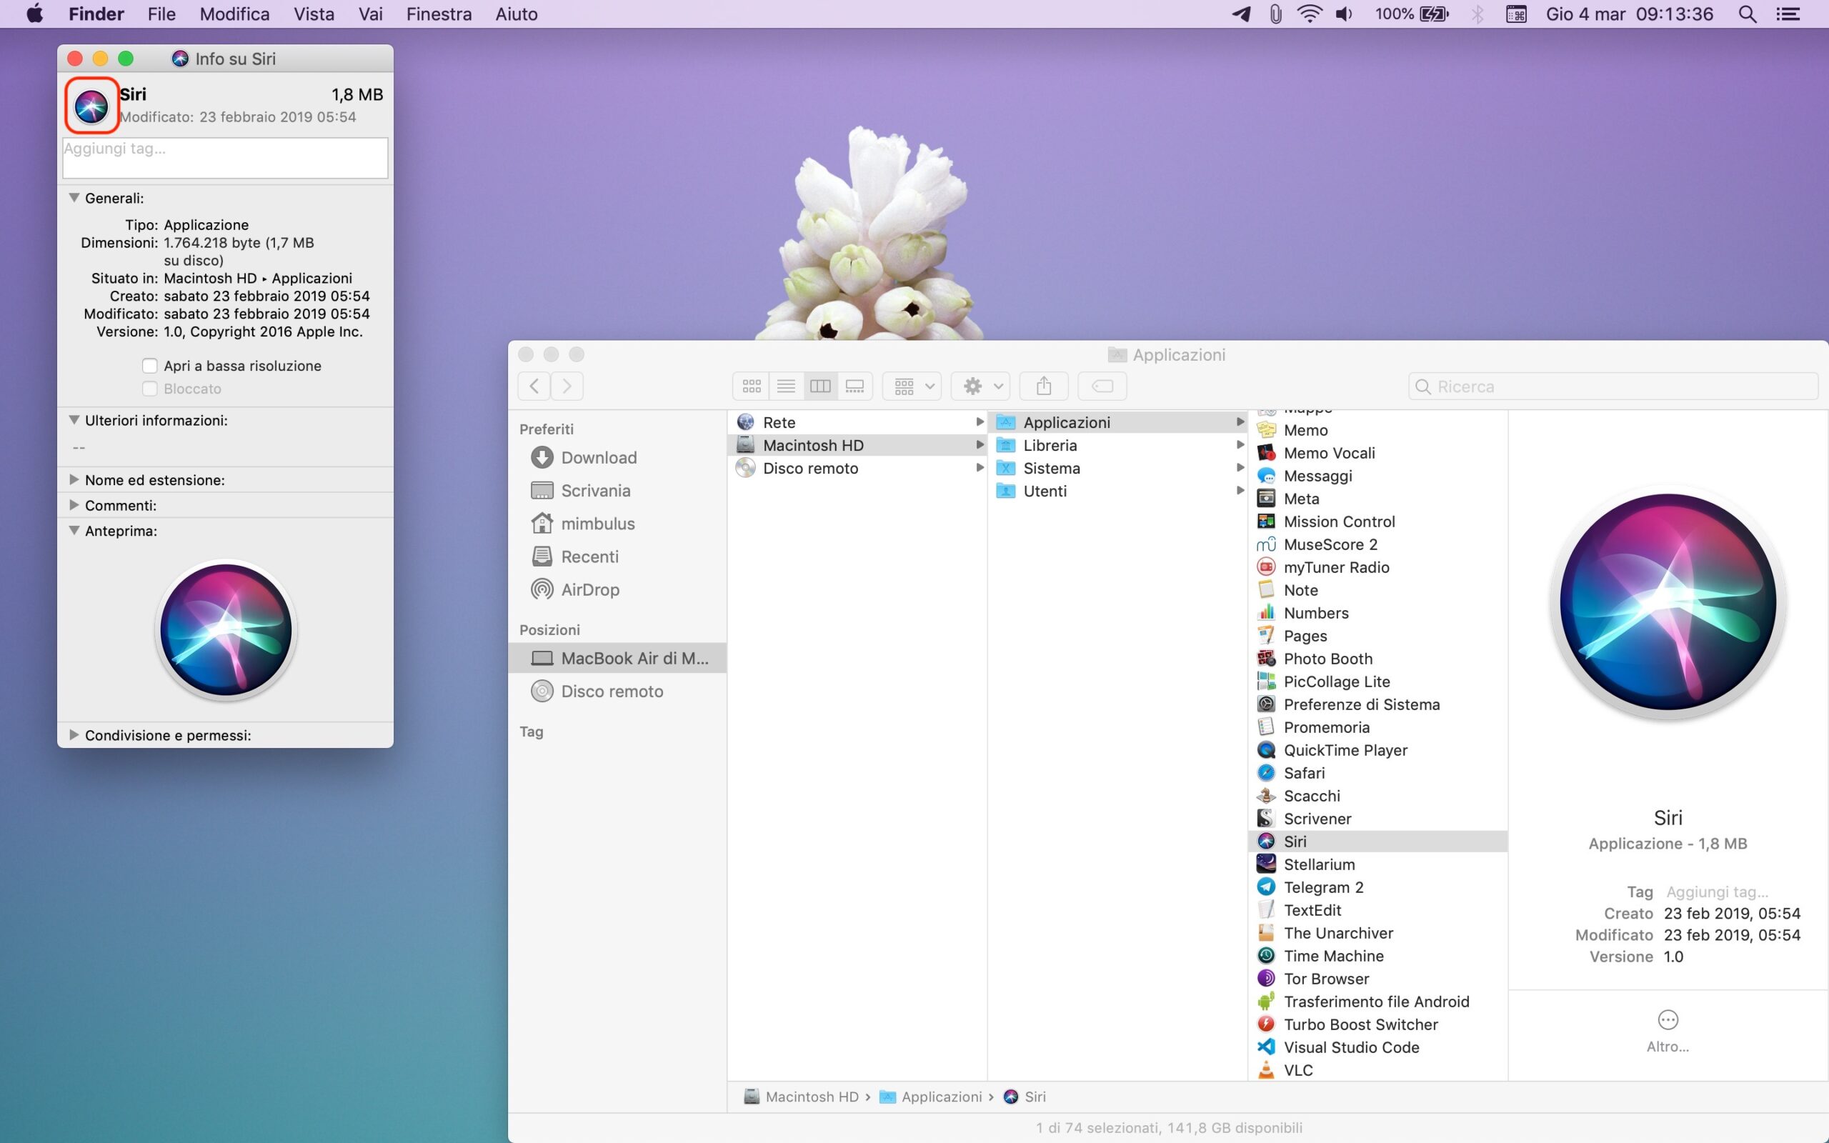Expand Condivisione e permessi section
This screenshot has width=1829, height=1143.
click(74, 735)
